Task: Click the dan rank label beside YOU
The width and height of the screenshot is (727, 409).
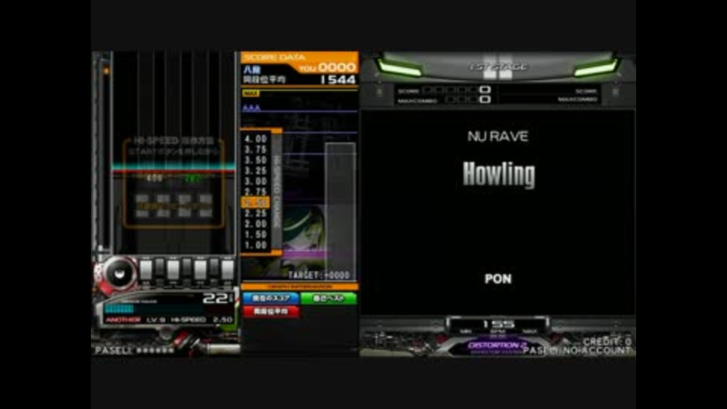Action: tap(251, 70)
